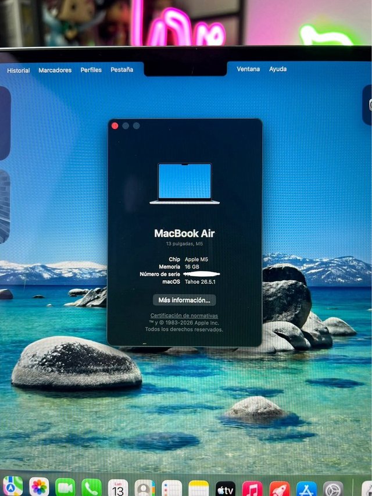The image size is (372, 496).
Task: Open the Marcadores menu
Action: click(x=55, y=70)
